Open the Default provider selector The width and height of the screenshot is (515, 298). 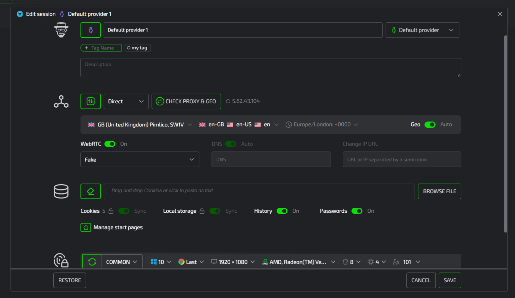click(422, 30)
